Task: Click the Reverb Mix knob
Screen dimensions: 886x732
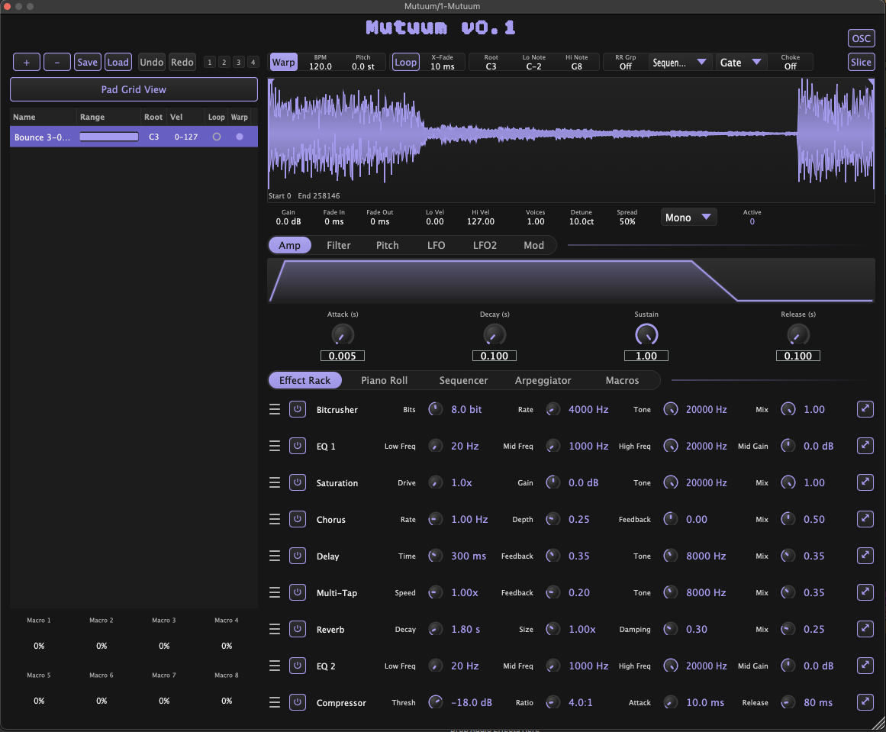Action: (788, 628)
